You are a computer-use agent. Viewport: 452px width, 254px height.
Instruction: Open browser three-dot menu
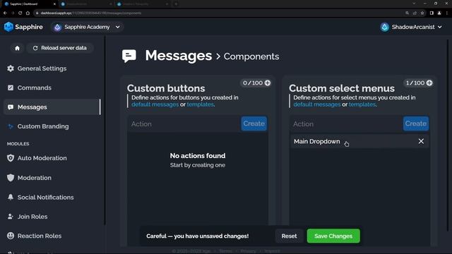(x=447, y=13)
